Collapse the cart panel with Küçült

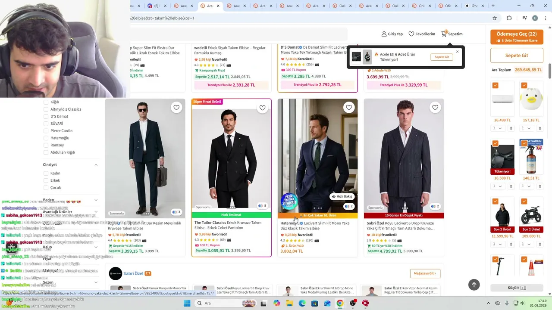click(x=517, y=288)
